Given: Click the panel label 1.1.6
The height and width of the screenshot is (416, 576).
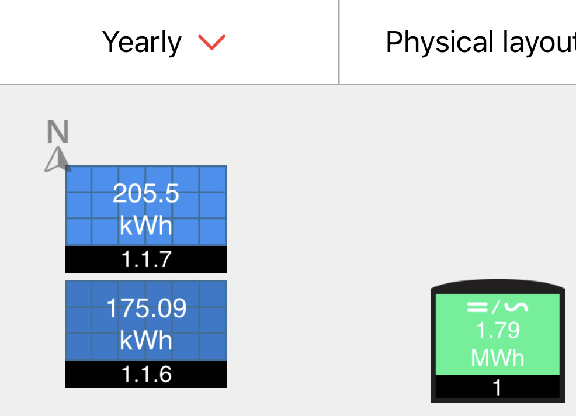Looking at the screenshot, I should coord(146,374).
